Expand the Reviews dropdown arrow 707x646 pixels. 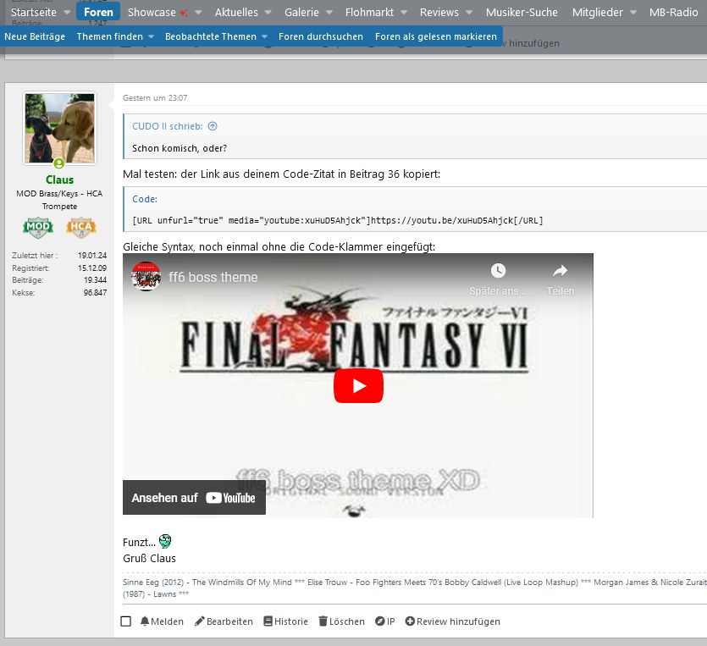[x=469, y=13]
